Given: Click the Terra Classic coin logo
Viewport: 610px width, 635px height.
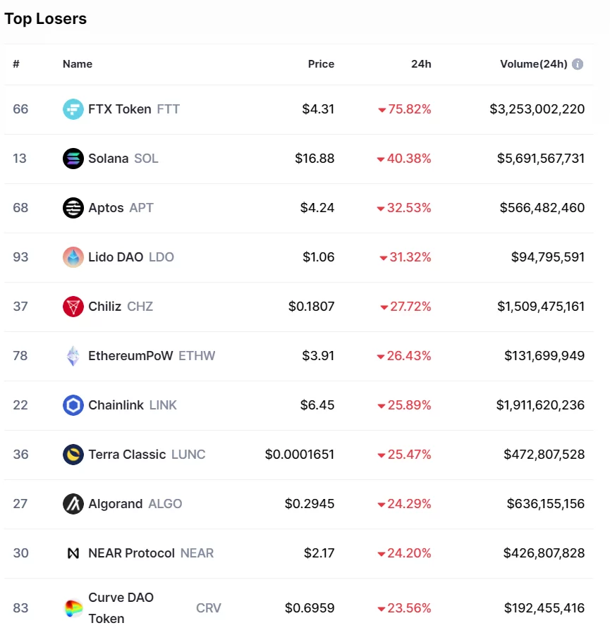Looking at the screenshot, I should (x=73, y=455).
